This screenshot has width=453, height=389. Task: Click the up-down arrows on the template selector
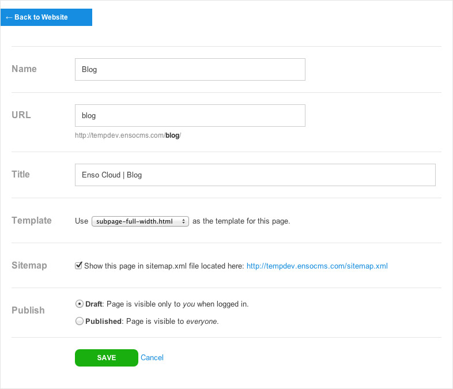[x=183, y=221]
